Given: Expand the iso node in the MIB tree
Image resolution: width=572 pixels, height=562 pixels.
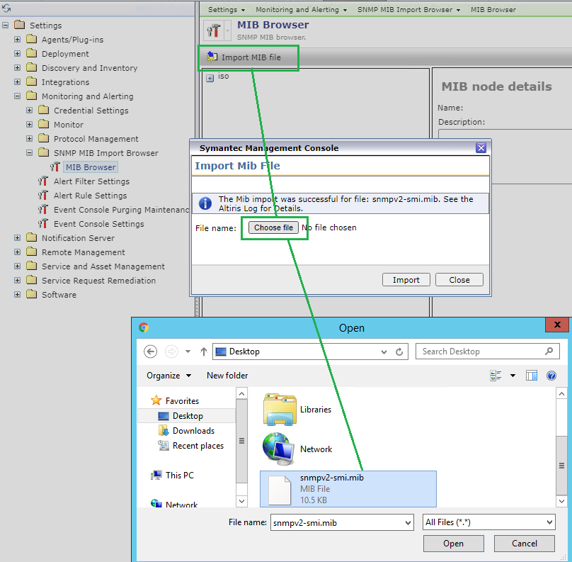Looking at the screenshot, I should (x=210, y=78).
